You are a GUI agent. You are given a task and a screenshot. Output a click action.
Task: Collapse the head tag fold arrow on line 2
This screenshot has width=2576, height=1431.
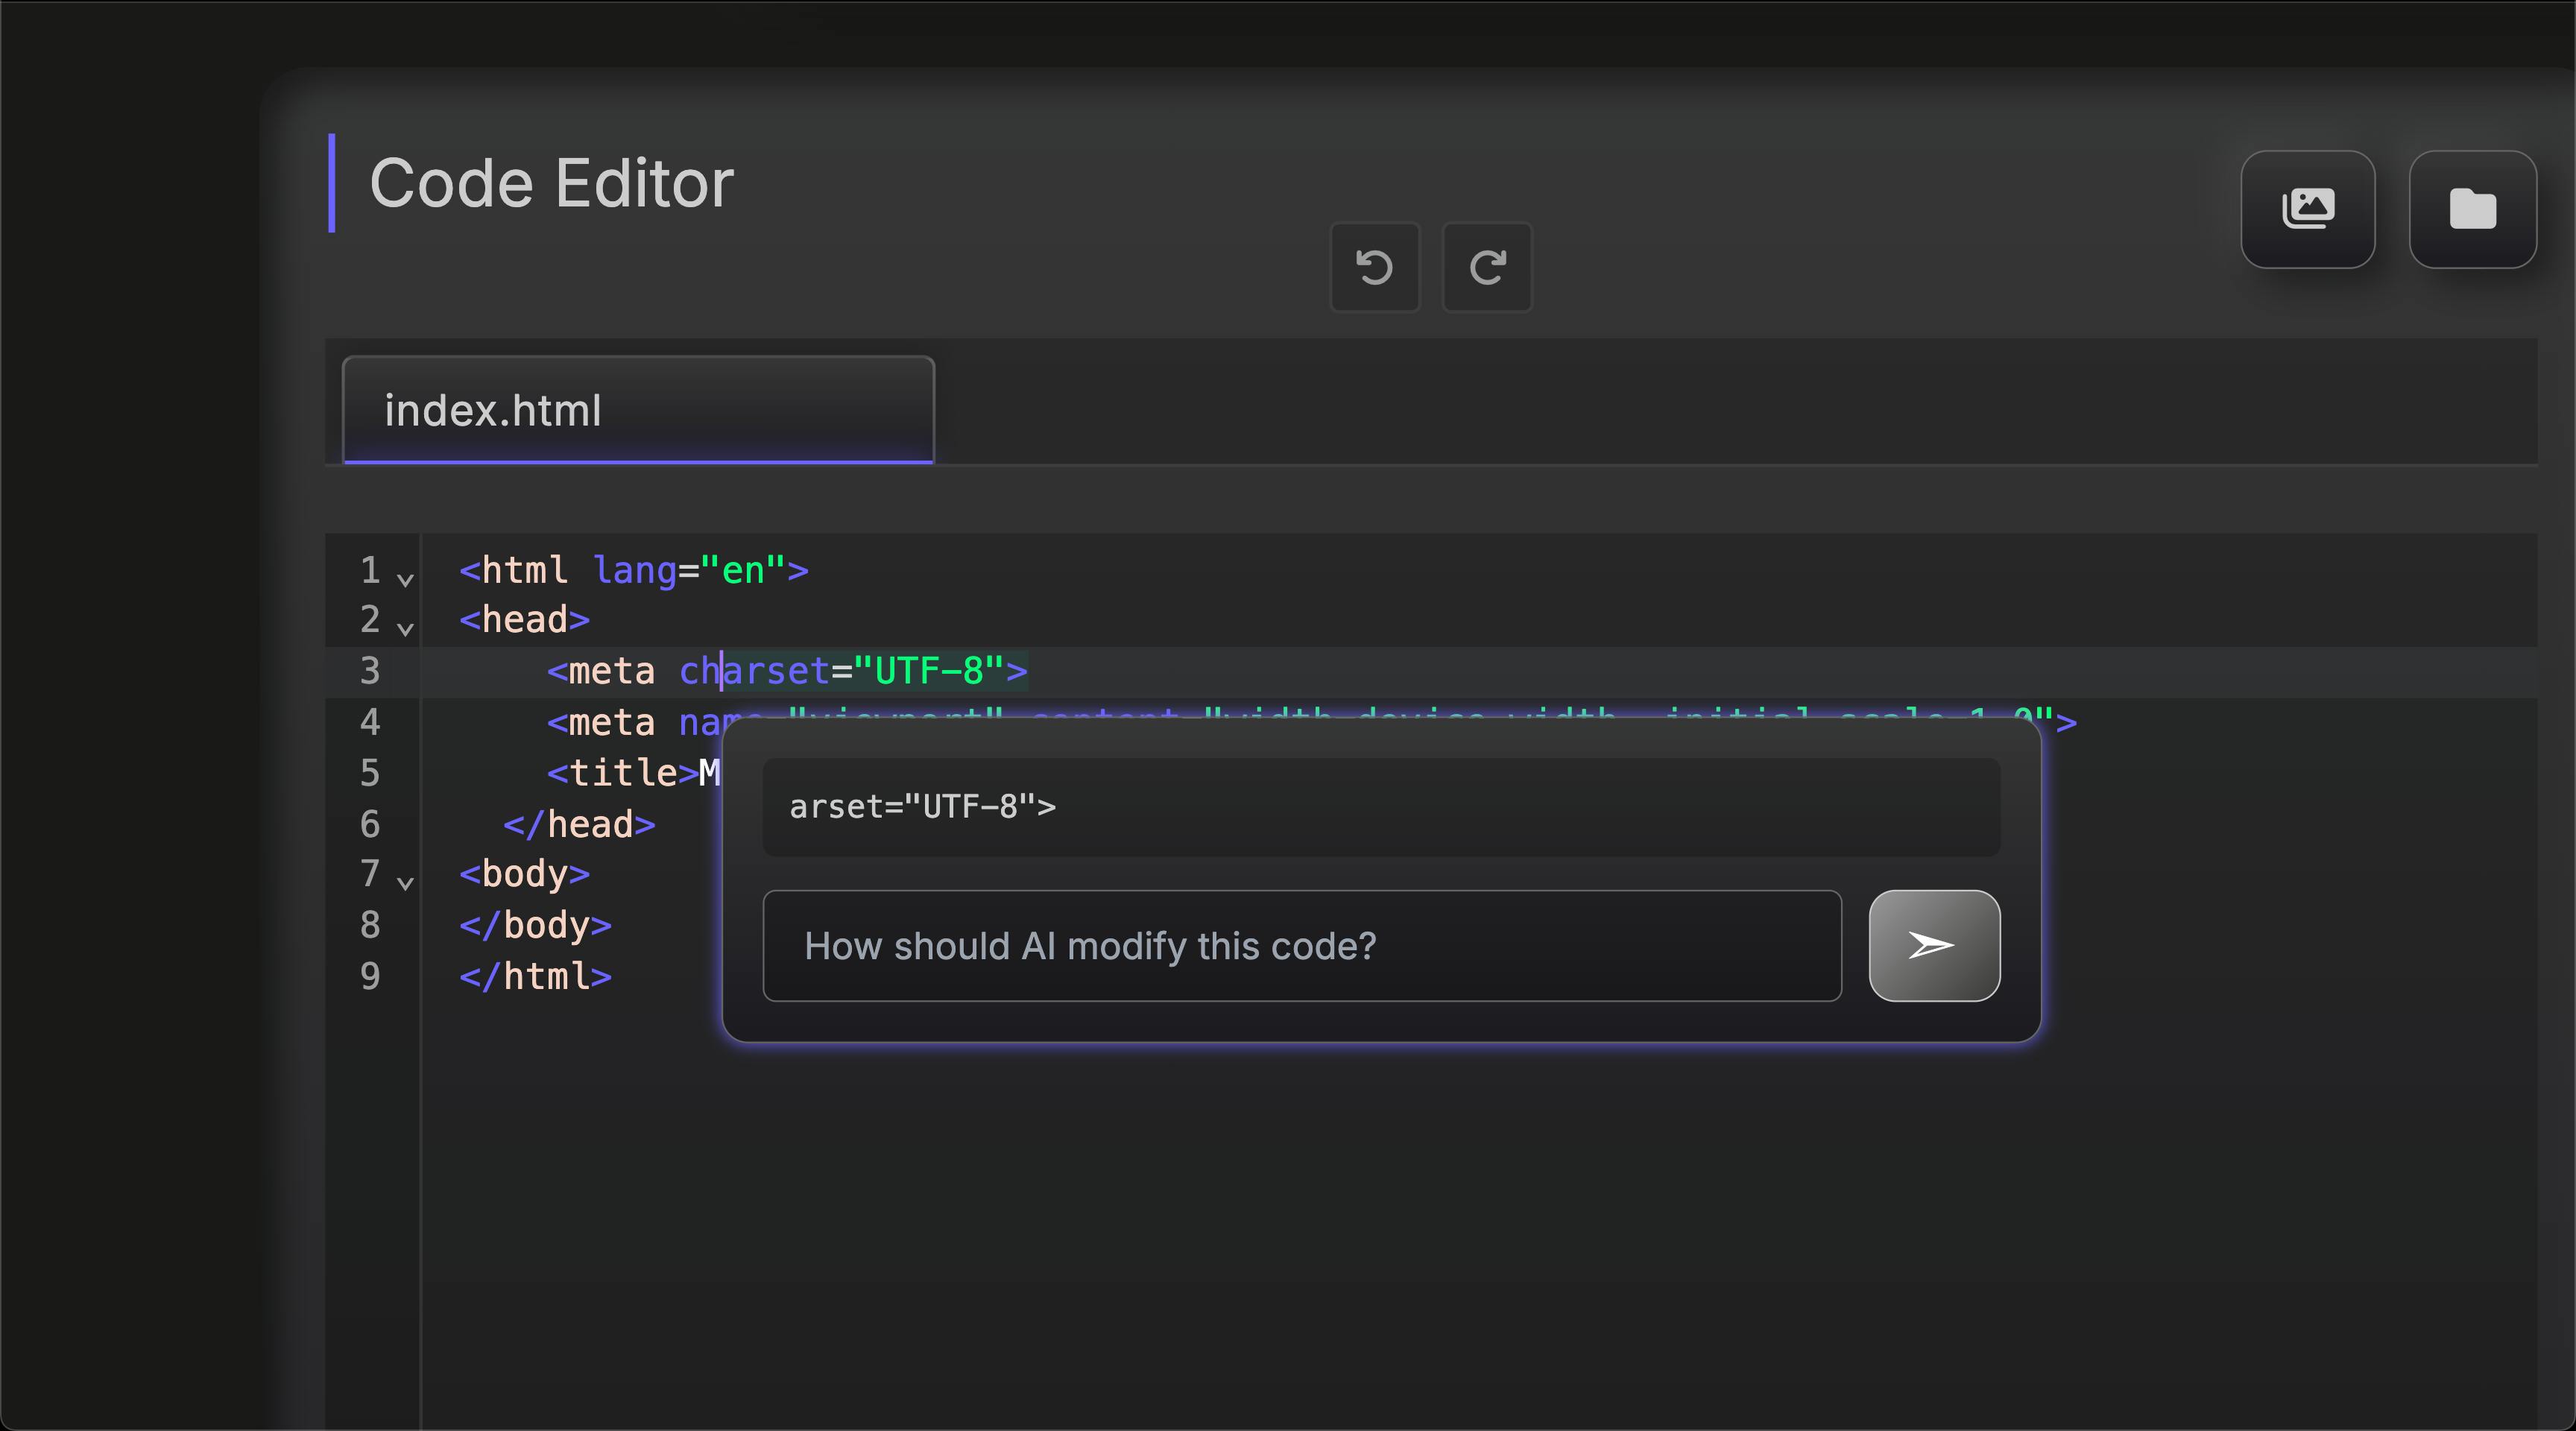(x=405, y=628)
